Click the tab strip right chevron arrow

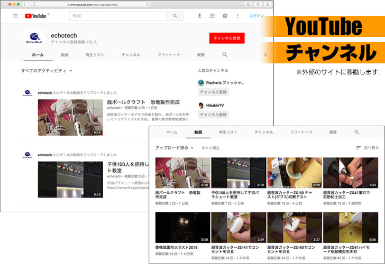(x=265, y=55)
